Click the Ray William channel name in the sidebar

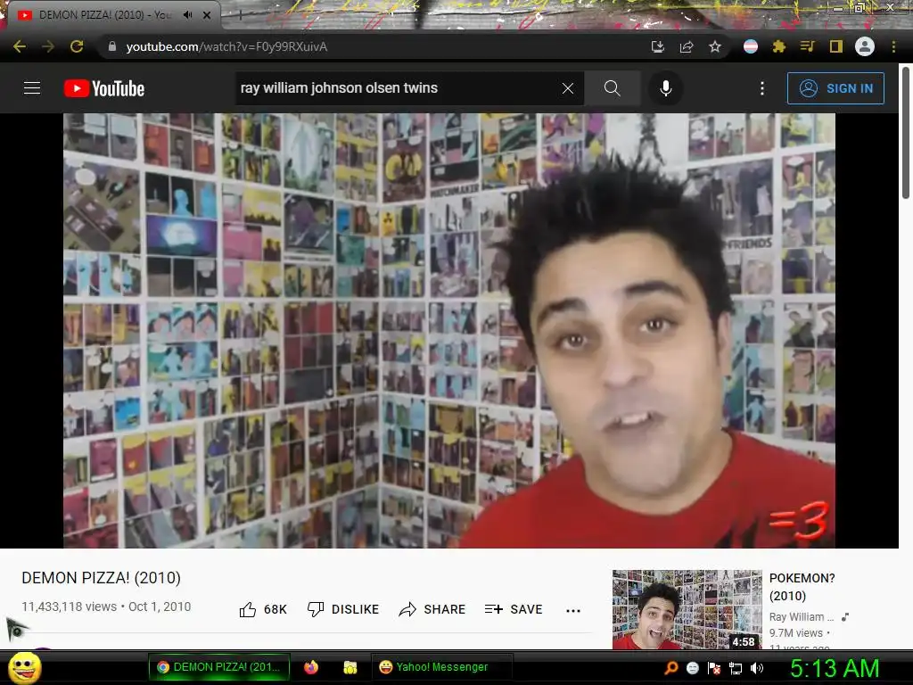click(802, 617)
